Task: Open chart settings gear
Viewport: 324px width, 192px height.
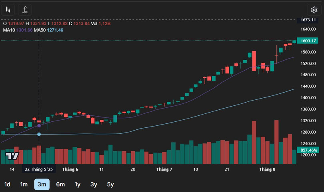Action: click(x=314, y=10)
